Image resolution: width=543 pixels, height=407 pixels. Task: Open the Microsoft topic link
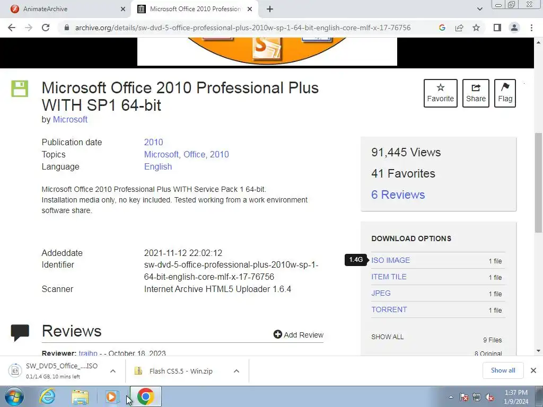click(161, 154)
